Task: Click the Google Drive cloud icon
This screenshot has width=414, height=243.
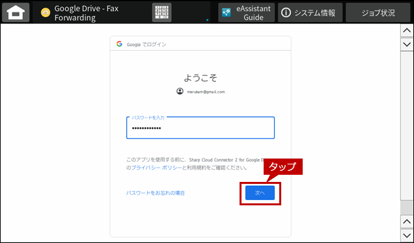Action: pyautogui.click(x=46, y=12)
